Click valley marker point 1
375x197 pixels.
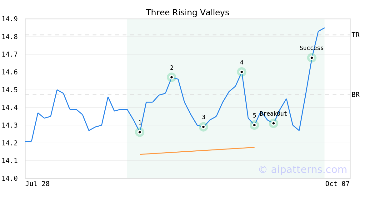[x=140, y=132]
